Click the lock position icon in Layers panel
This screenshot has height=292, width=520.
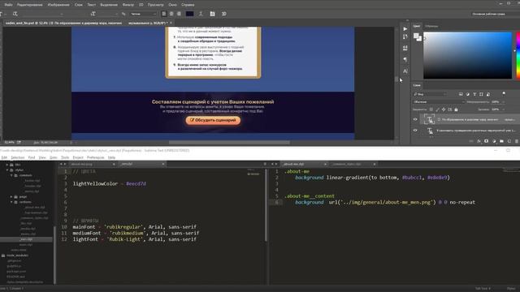pyautogui.click(x=444, y=109)
